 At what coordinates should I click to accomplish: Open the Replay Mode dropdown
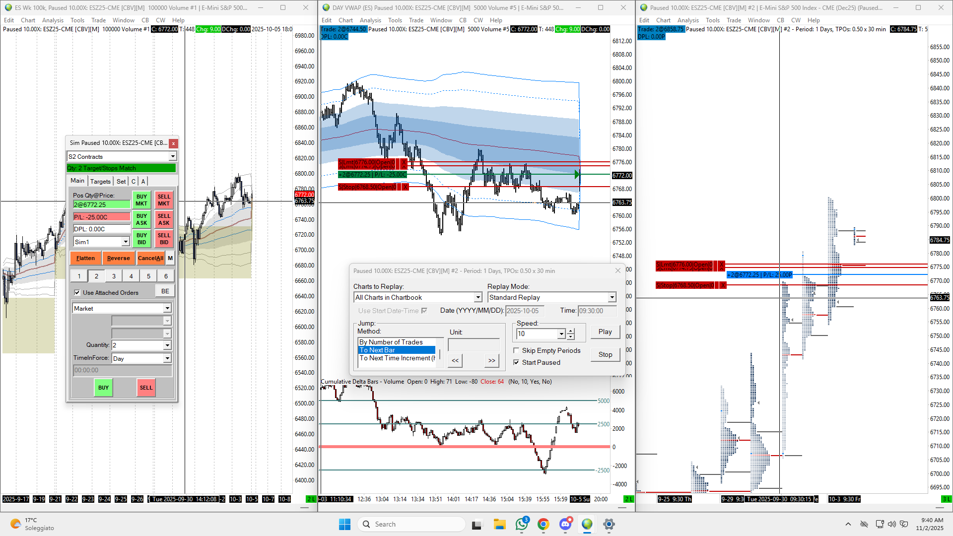[612, 297]
